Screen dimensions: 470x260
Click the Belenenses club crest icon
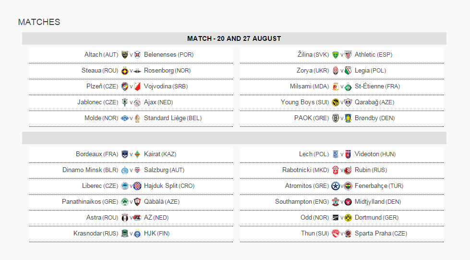point(137,55)
